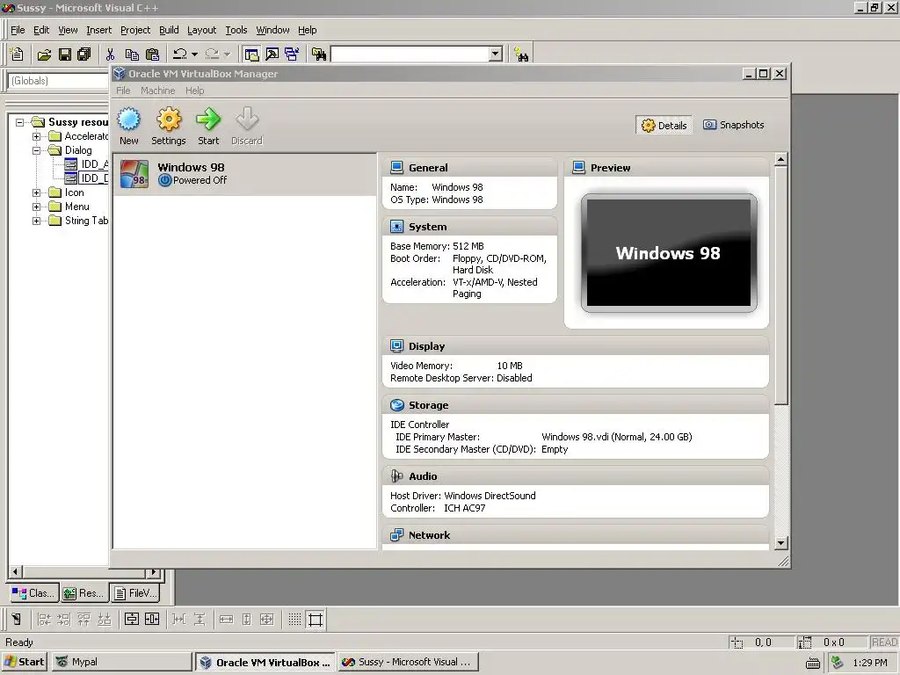Screen dimensions: 900x675
Task: Click Window List icon in Visual C++ toolbar
Action: pyautogui.click(x=292, y=54)
